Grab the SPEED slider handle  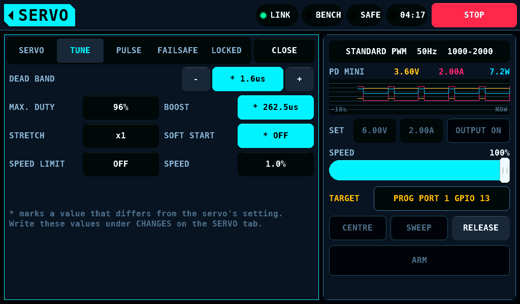pyautogui.click(x=505, y=170)
